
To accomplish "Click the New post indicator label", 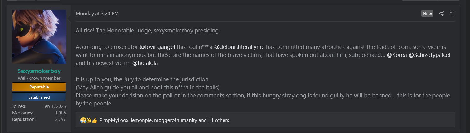I will point(427,14).
